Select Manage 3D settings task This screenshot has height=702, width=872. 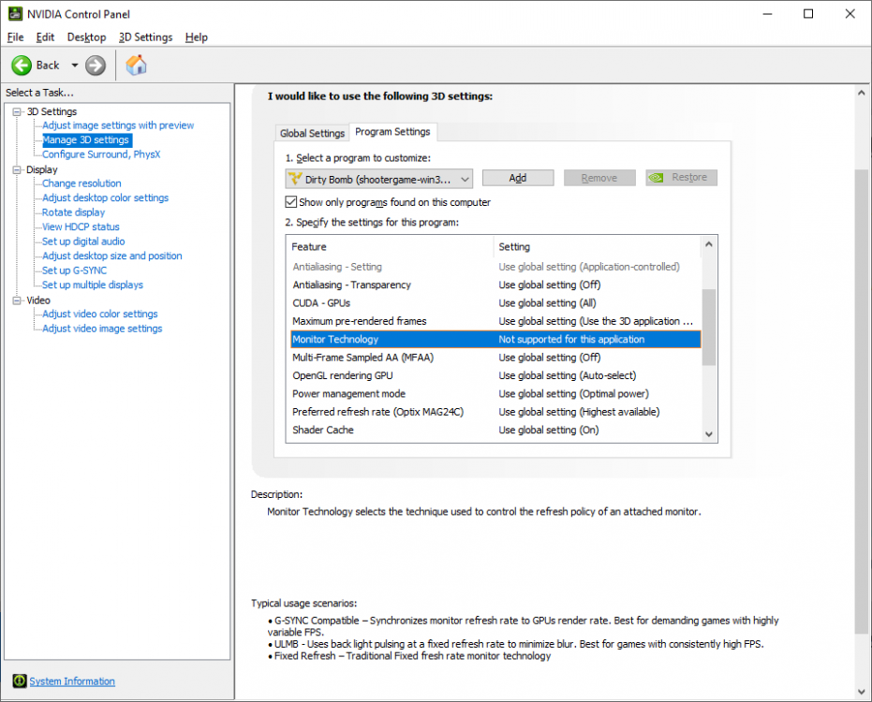coord(87,140)
